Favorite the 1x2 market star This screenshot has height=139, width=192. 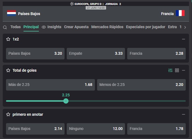(8, 39)
